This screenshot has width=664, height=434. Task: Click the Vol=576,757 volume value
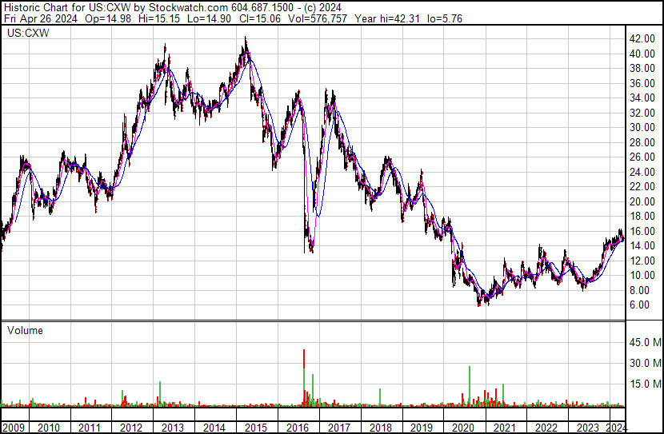click(318, 18)
